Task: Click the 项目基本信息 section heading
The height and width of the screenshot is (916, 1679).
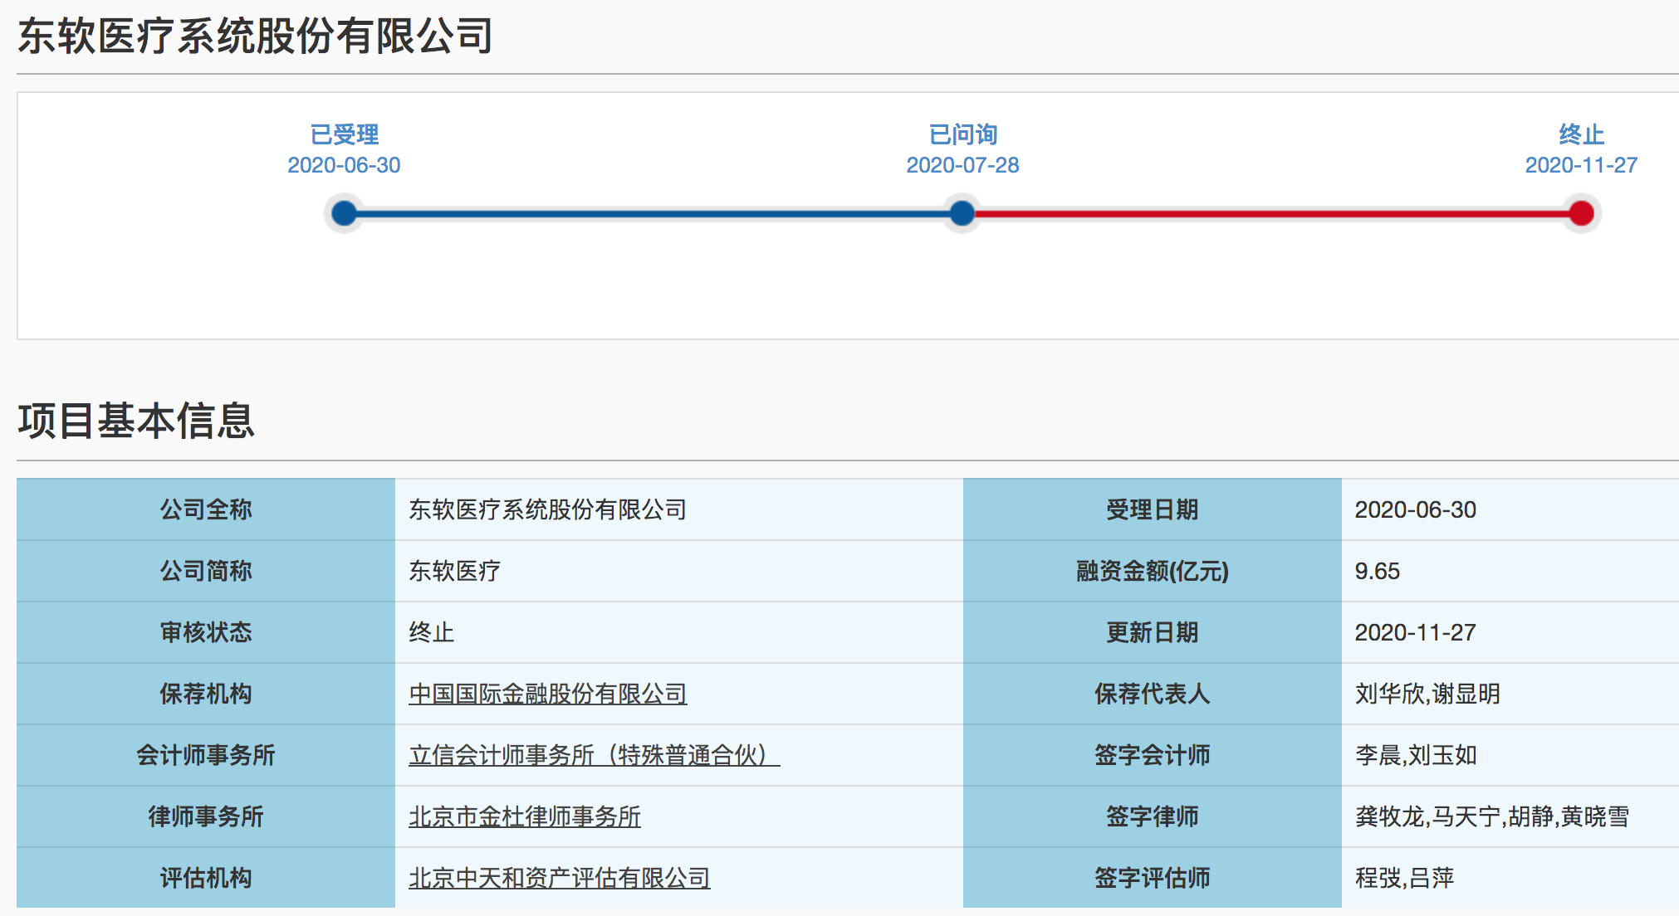Action: click(x=136, y=421)
